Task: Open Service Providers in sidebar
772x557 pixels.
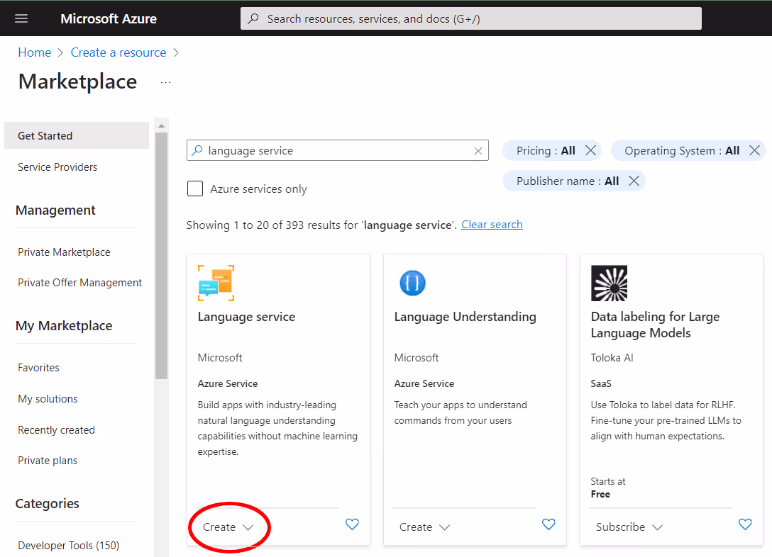Action: pyautogui.click(x=57, y=167)
